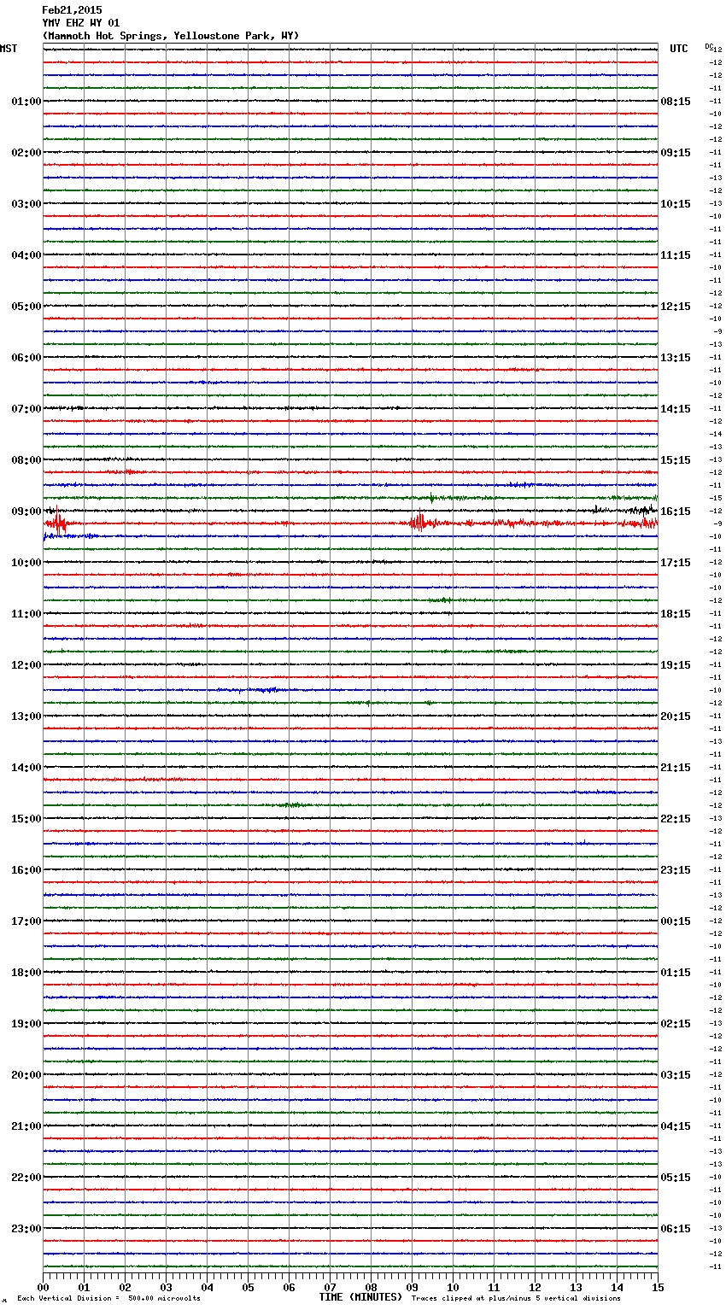Click the MST timezone label
Screen dimensions: 726x1310
[9, 49]
